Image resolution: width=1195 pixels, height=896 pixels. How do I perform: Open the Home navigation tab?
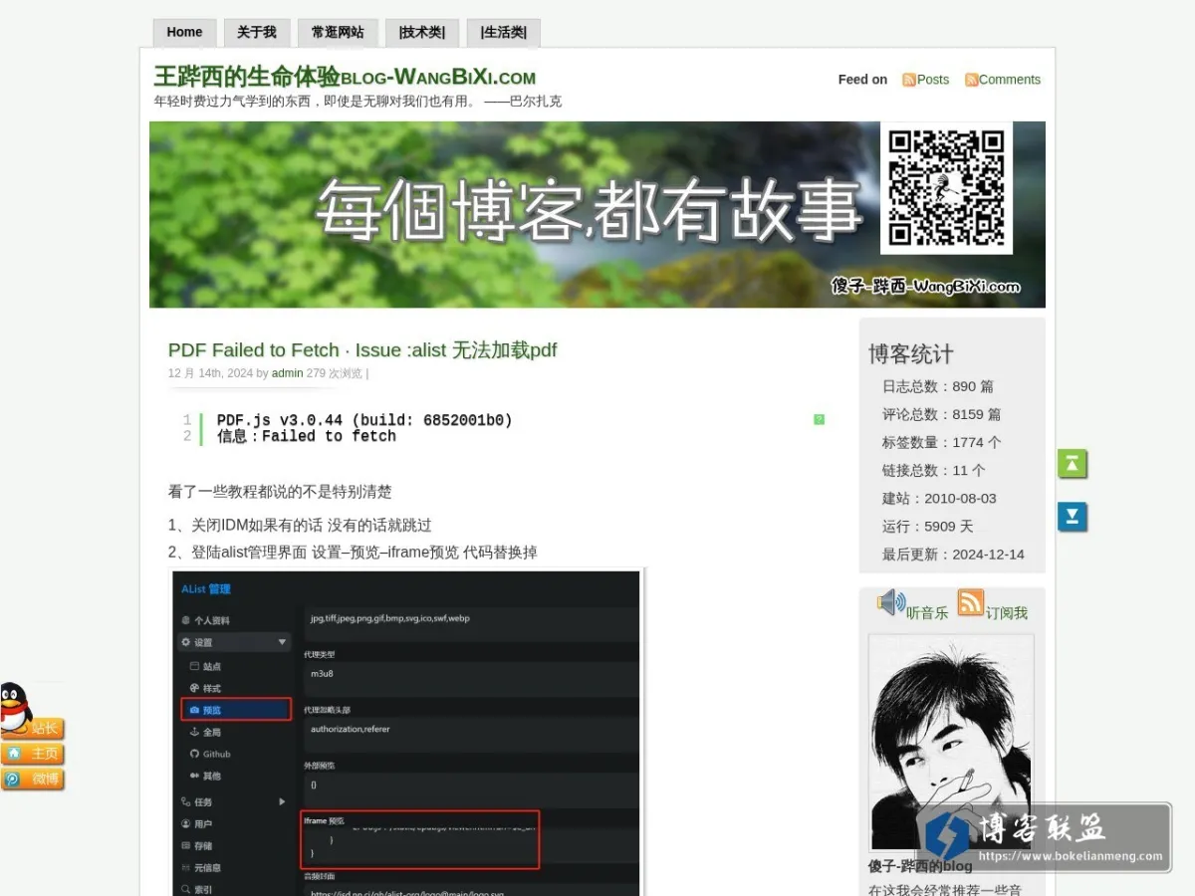[184, 32]
